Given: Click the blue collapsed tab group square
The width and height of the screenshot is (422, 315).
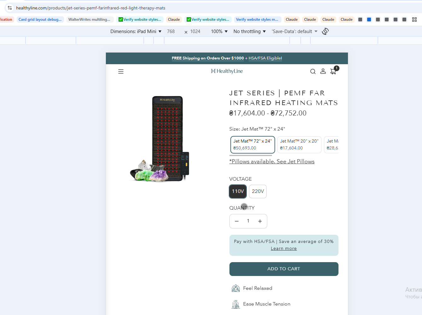Looking at the screenshot, I should click(x=369, y=20).
